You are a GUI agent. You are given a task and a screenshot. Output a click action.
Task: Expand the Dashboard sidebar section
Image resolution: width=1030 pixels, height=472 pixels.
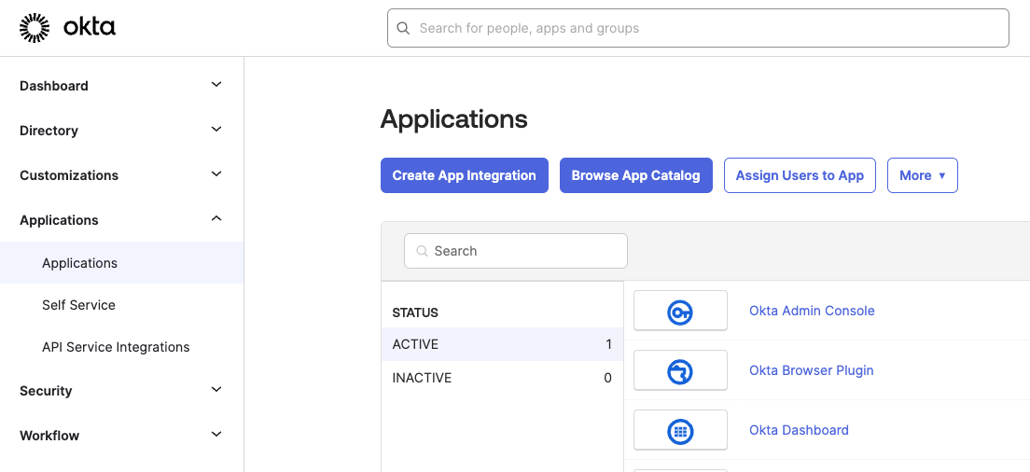(x=216, y=85)
